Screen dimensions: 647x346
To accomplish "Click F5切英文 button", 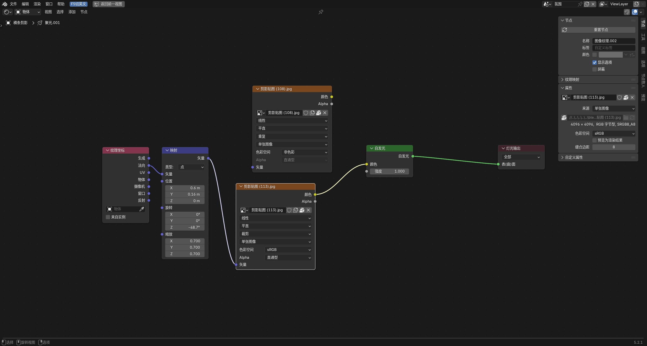I will tap(79, 4).
